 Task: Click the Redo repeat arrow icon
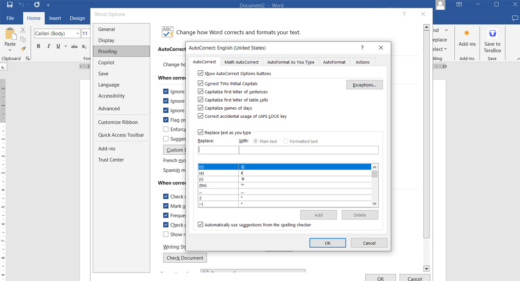coord(37,5)
